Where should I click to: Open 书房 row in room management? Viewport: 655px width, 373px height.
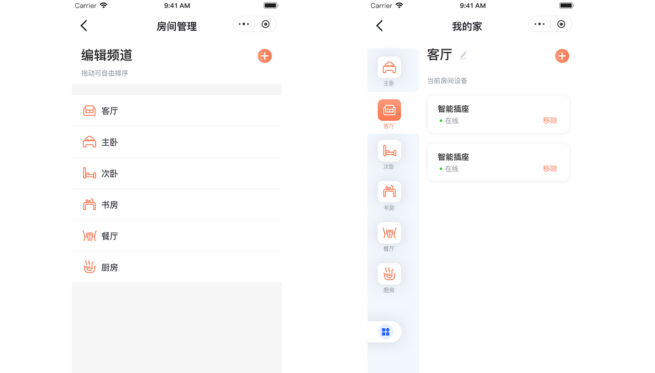[x=177, y=205]
